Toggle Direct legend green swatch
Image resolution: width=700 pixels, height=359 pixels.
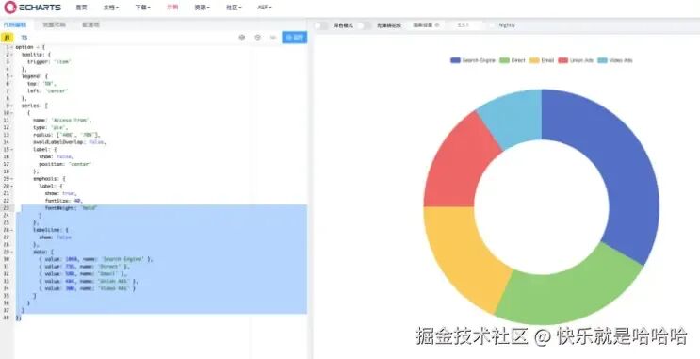pos(504,60)
